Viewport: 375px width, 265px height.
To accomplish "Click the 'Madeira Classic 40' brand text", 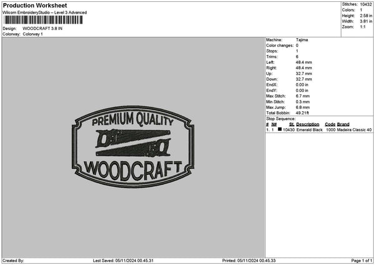I will (354, 130).
